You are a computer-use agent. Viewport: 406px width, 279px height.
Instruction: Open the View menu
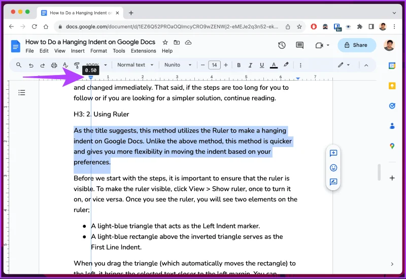(59, 51)
